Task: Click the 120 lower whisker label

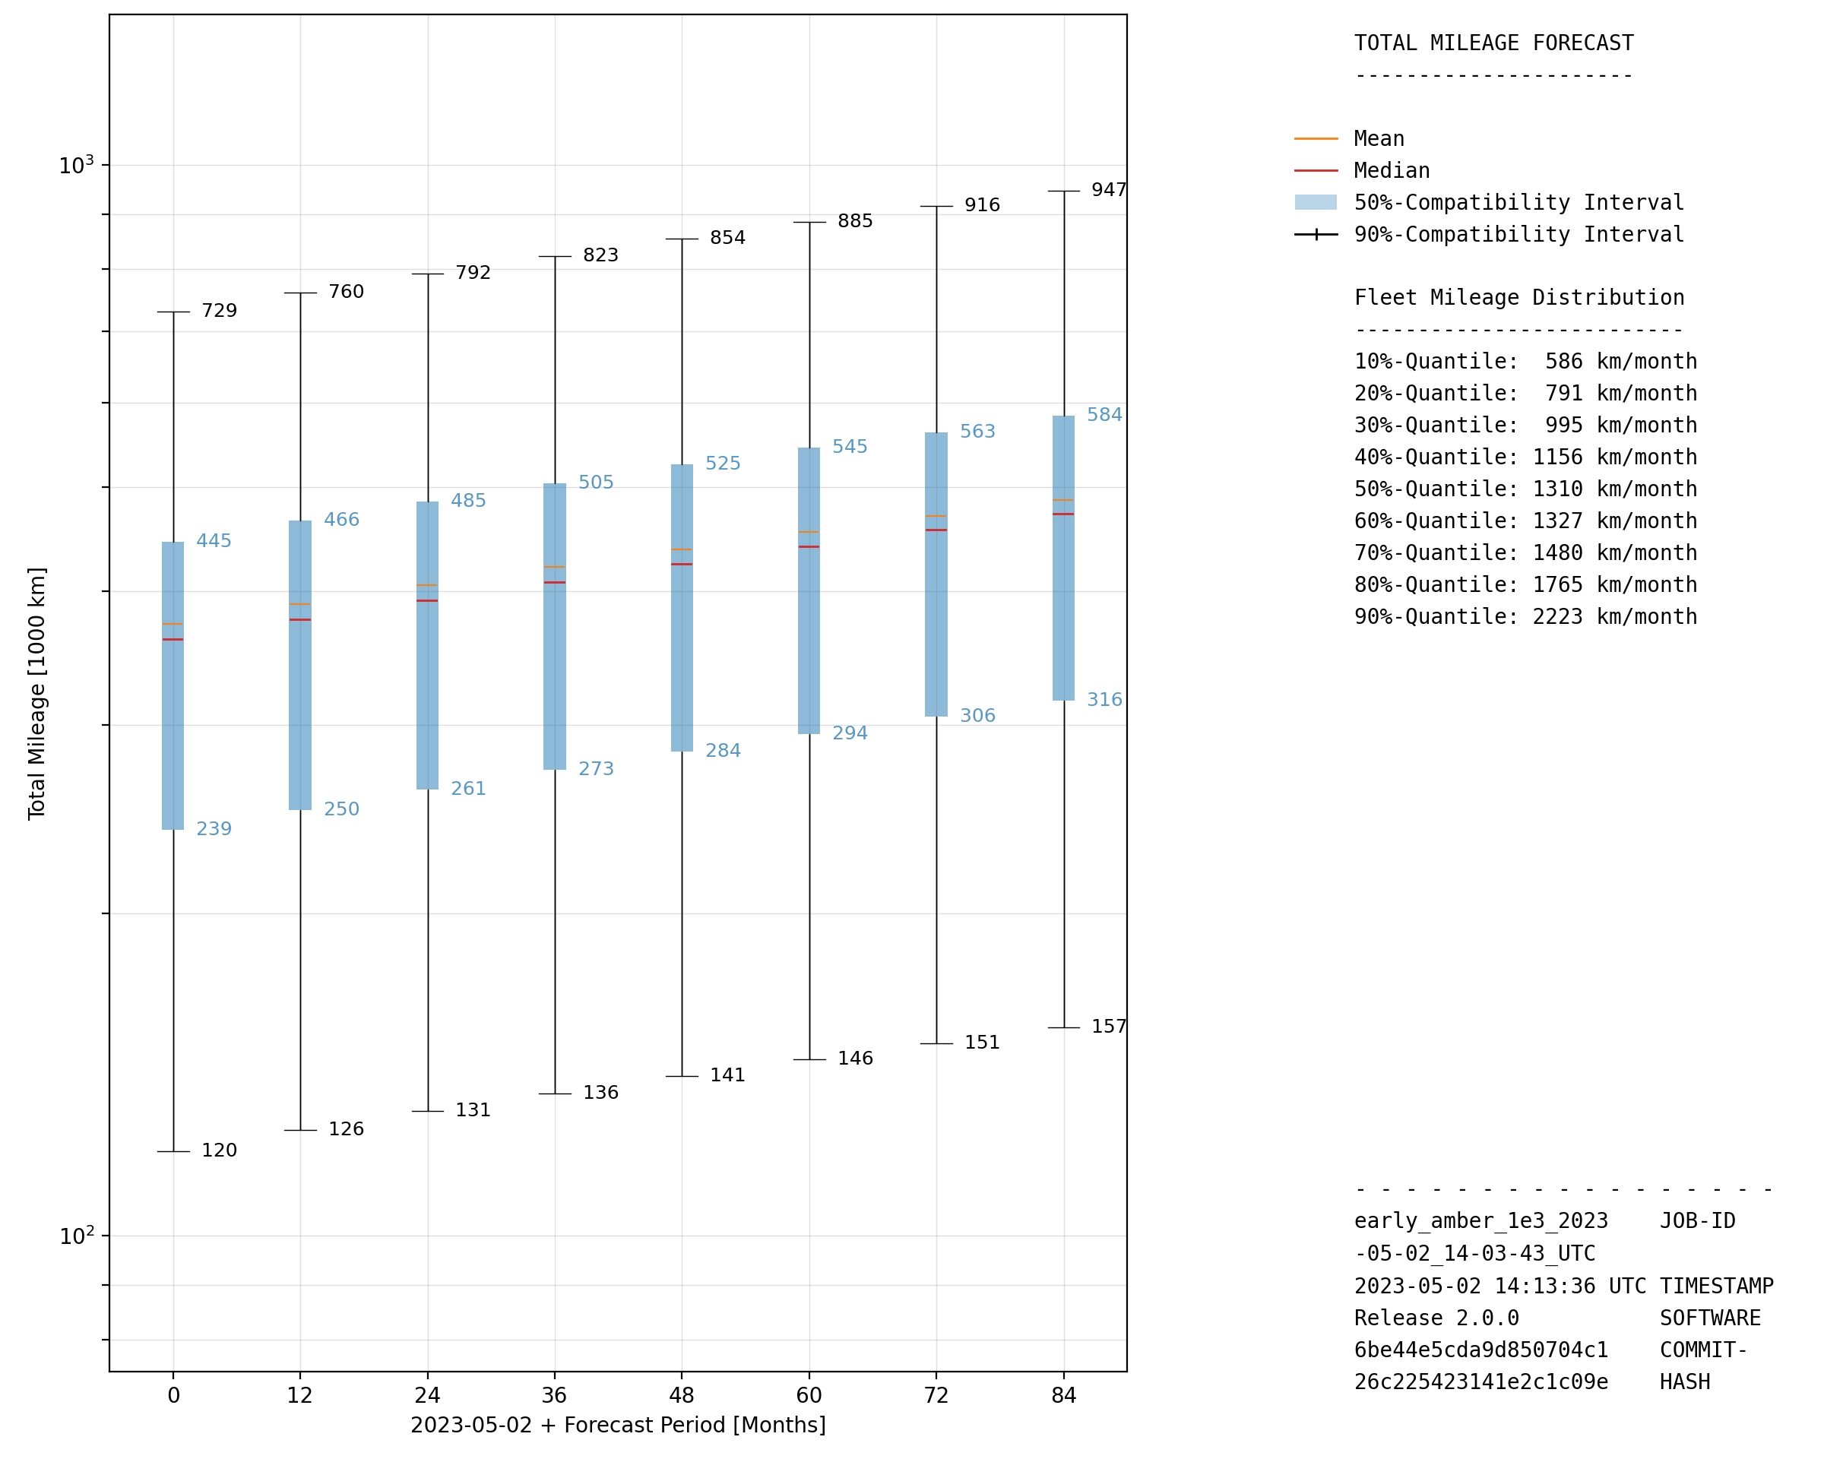Action: point(219,1150)
